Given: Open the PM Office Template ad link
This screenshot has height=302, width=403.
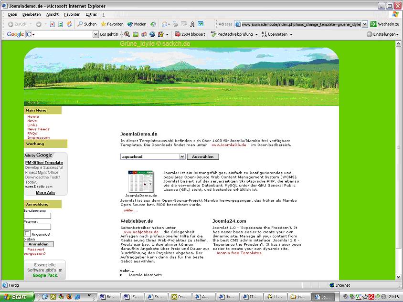Looking at the screenshot, I should 44,163.
